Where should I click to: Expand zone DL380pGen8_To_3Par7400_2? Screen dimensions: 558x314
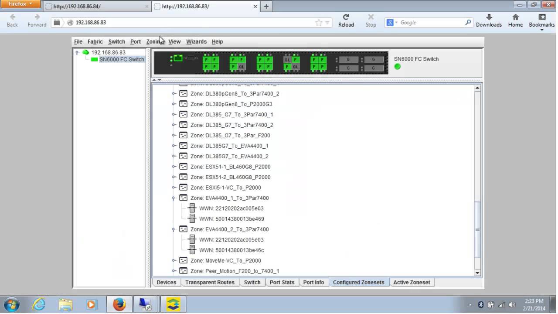(174, 94)
